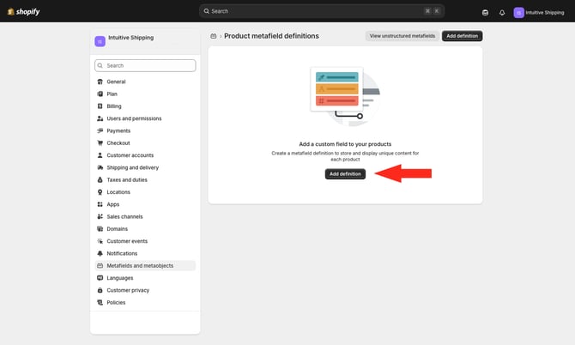Open the Policies settings page

145,303
